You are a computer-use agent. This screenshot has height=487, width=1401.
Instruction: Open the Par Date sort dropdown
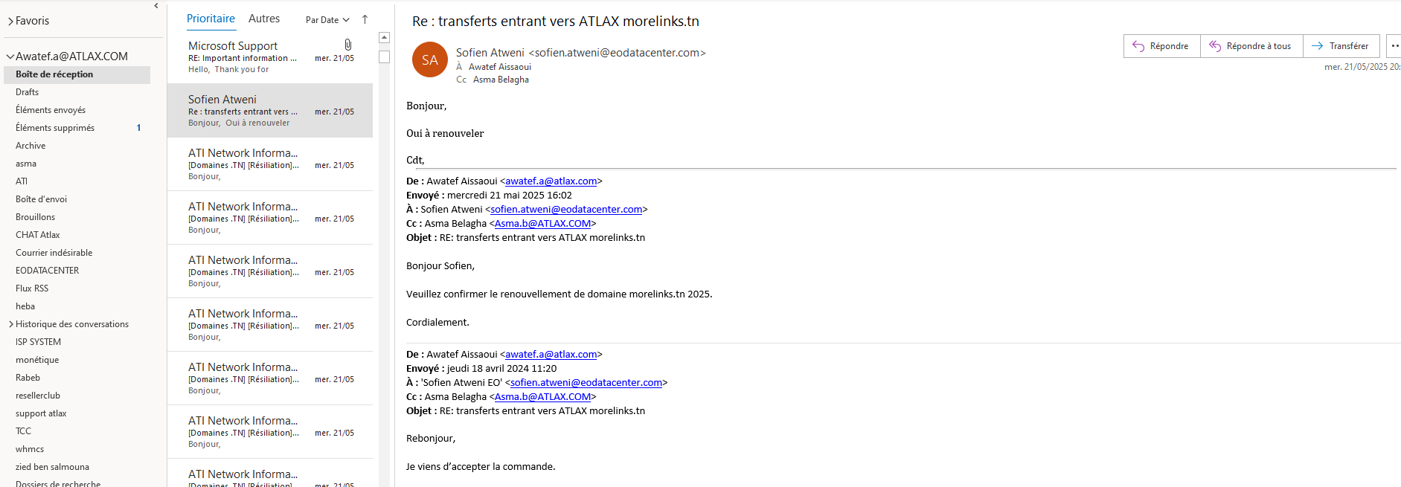[327, 20]
